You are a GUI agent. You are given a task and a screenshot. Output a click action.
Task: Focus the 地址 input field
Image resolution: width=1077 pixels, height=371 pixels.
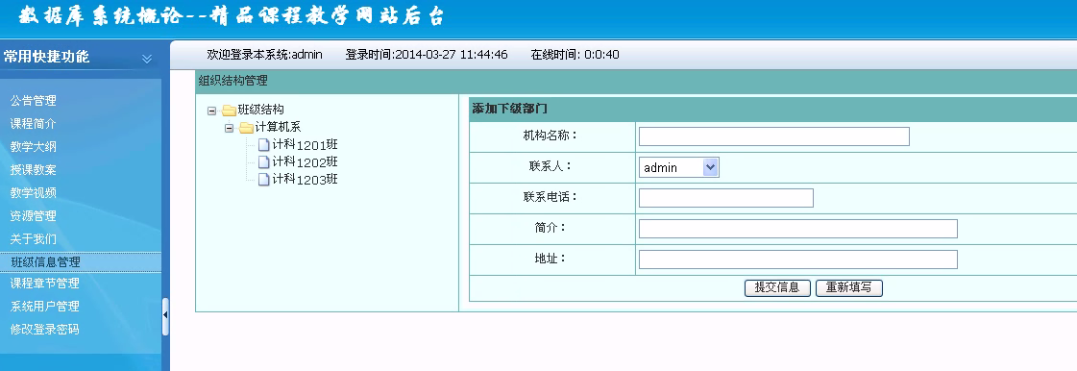point(798,260)
